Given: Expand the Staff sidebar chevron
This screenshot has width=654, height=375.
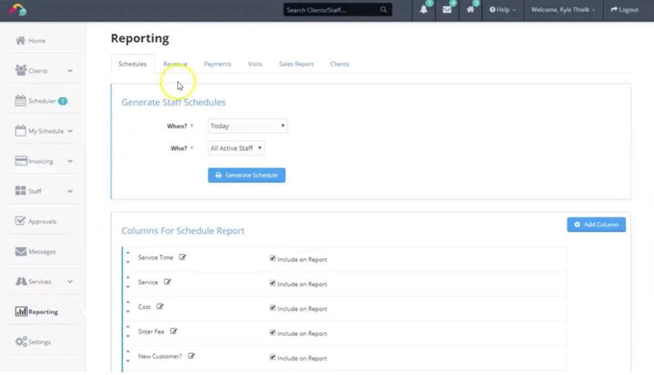Looking at the screenshot, I should tap(70, 191).
